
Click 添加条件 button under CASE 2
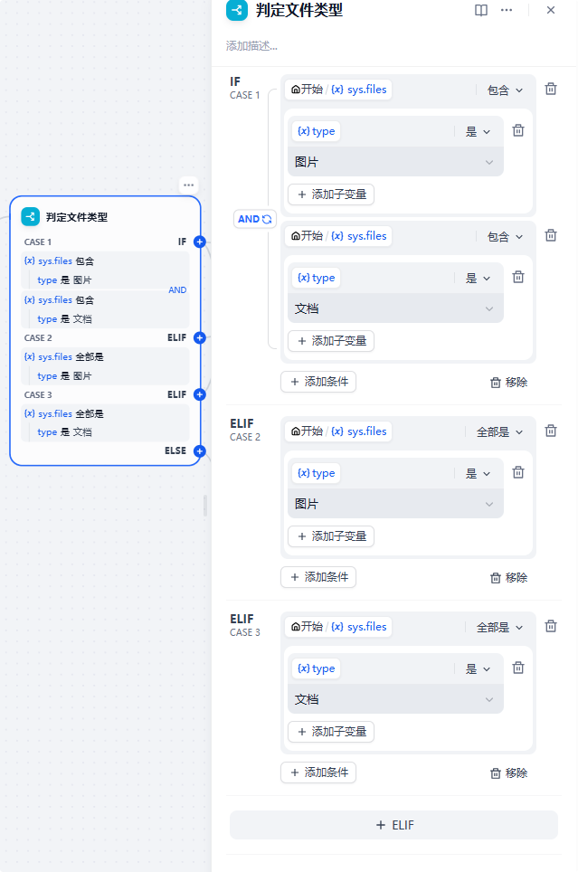(x=318, y=577)
